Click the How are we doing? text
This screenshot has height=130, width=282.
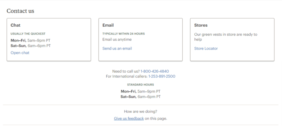tap(140, 112)
